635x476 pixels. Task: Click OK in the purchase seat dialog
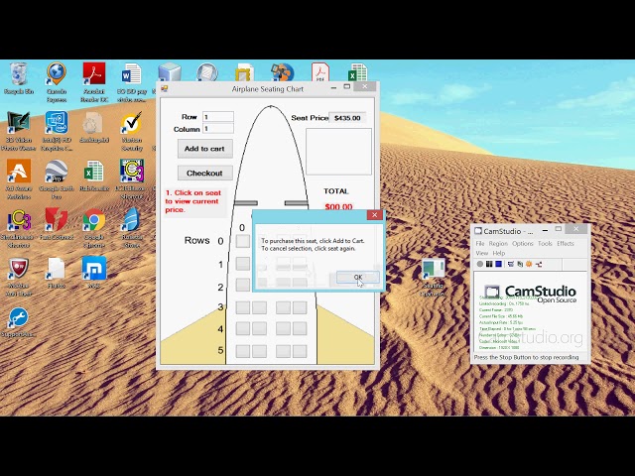358,278
